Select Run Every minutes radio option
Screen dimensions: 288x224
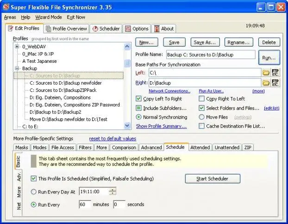tap(33, 205)
